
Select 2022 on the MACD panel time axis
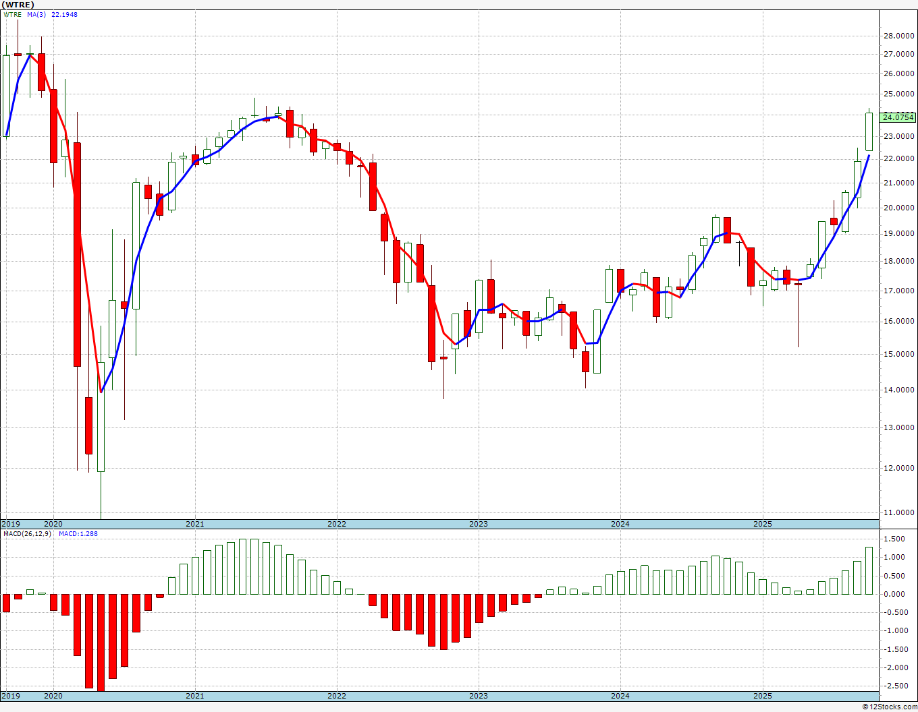(337, 696)
